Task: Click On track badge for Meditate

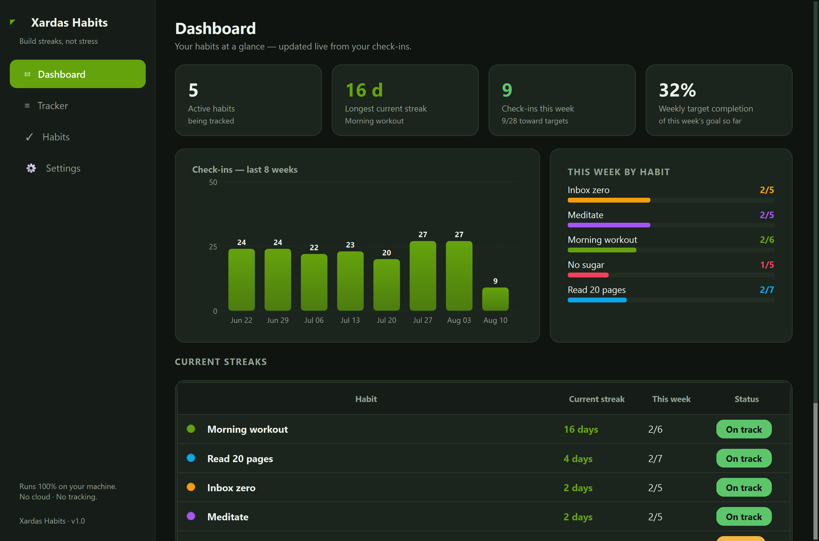Action: [x=744, y=517]
